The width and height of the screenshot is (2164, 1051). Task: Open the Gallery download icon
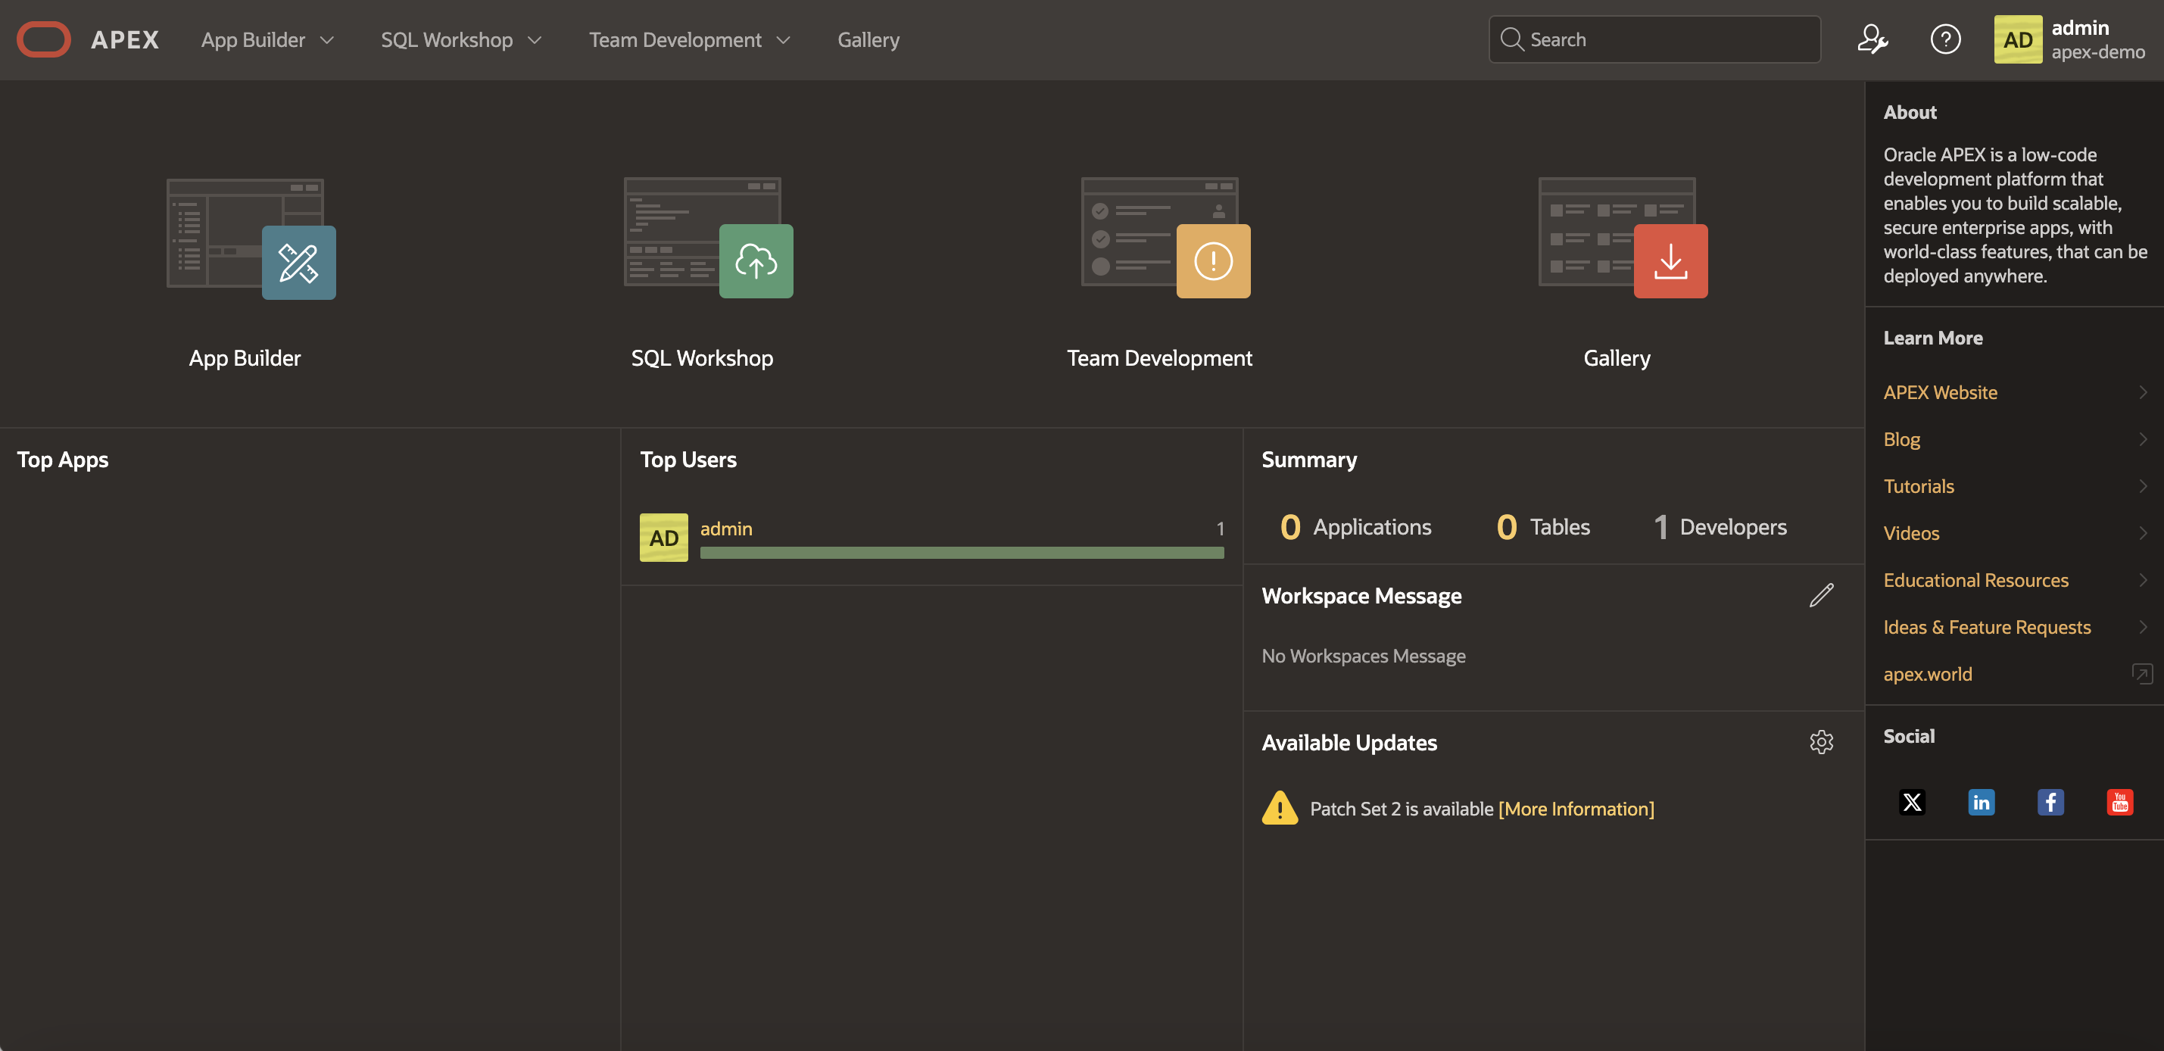(x=1670, y=261)
